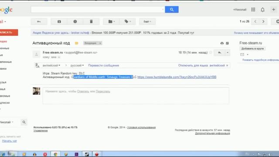Click the sender avatar icon

pyautogui.click(x=37, y=54)
